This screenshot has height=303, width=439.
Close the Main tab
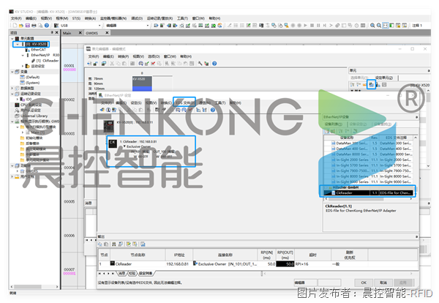tap(80, 33)
